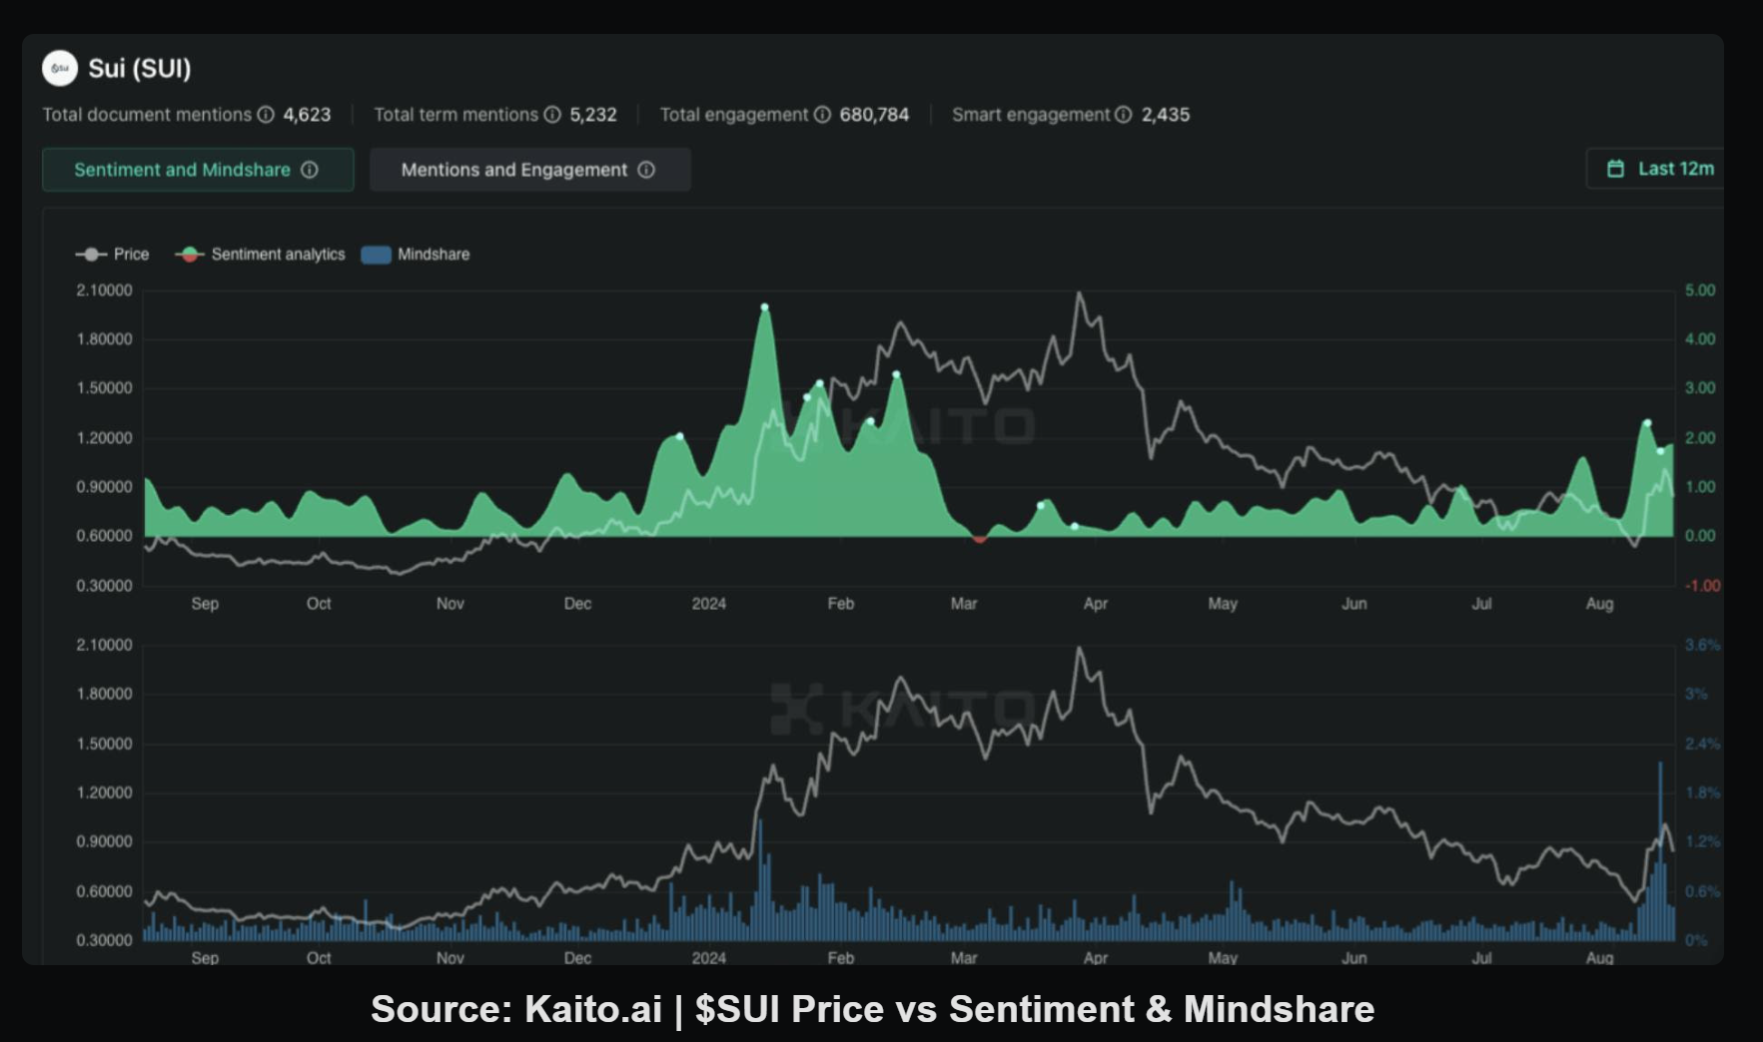Click the red negative sentiment point near March
The image size is (1763, 1042).
click(x=980, y=539)
